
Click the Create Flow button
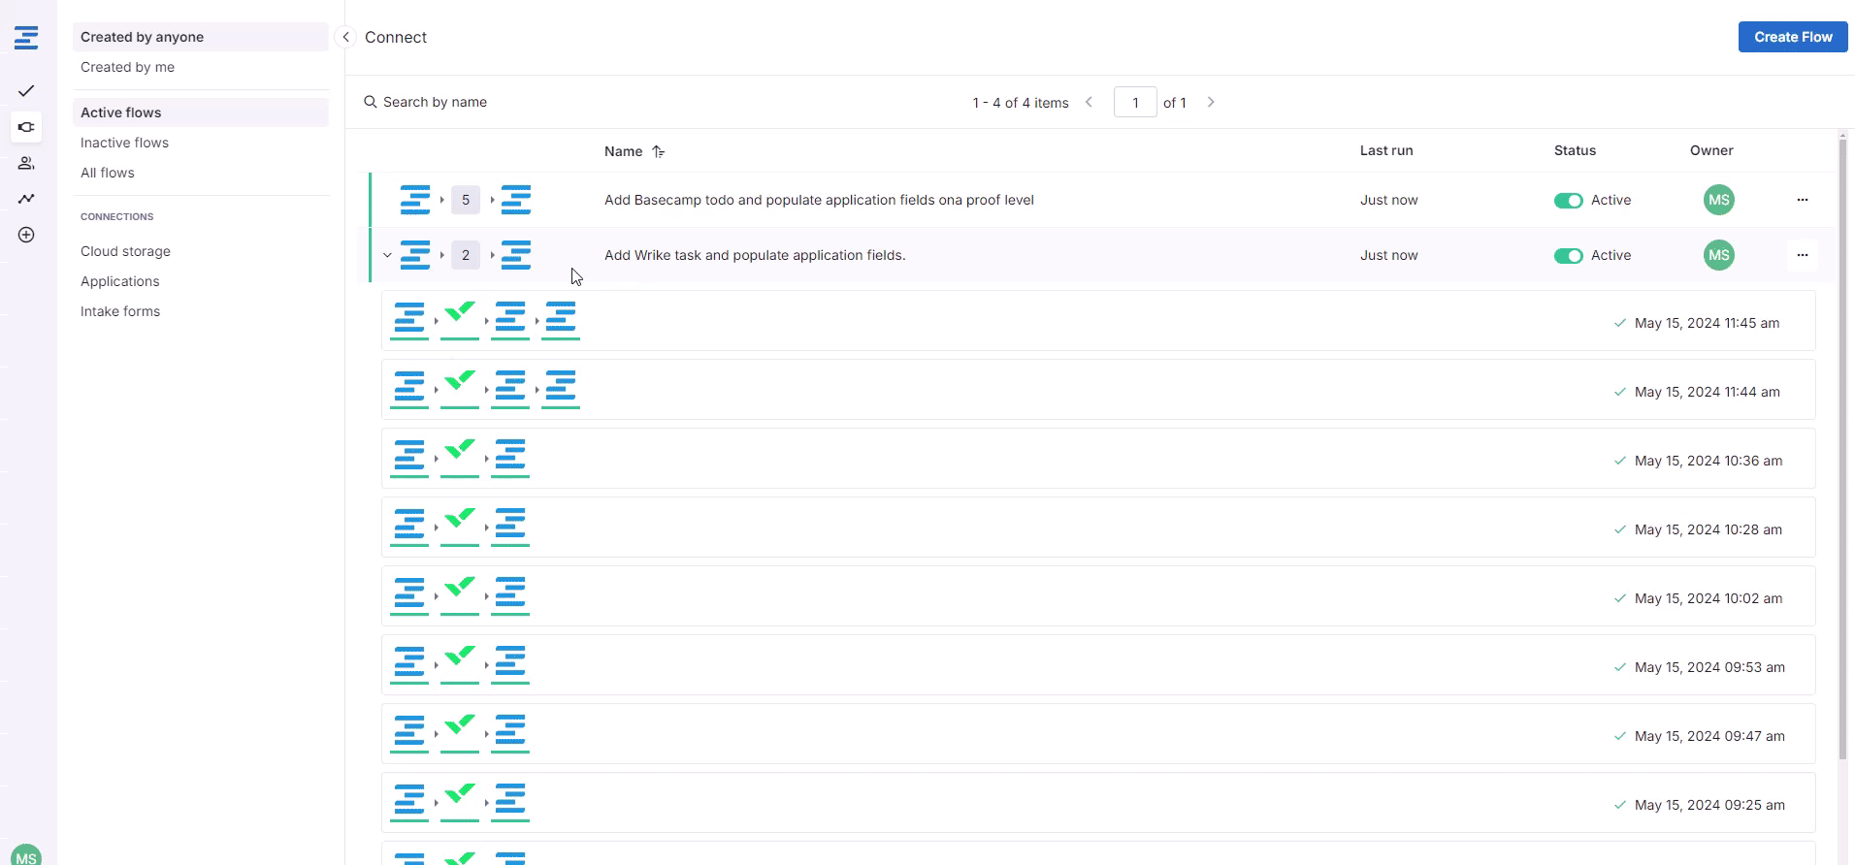1792,37
